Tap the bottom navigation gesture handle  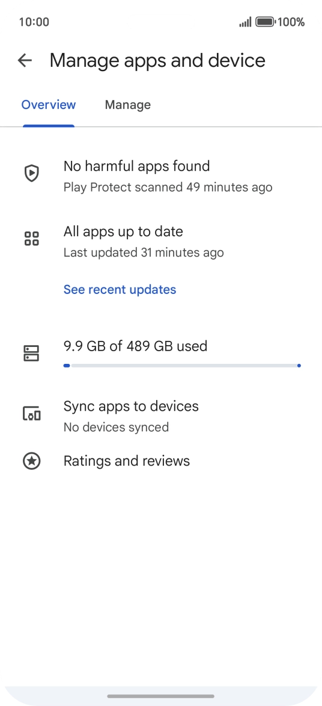(161, 696)
